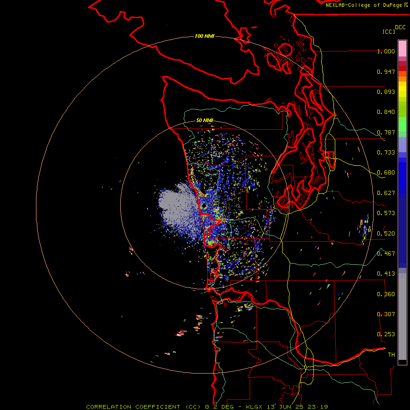This screenshot has height=410, width=410.
Task: Pick the pink segment of the color bar
Action: [x=402, y=48]
